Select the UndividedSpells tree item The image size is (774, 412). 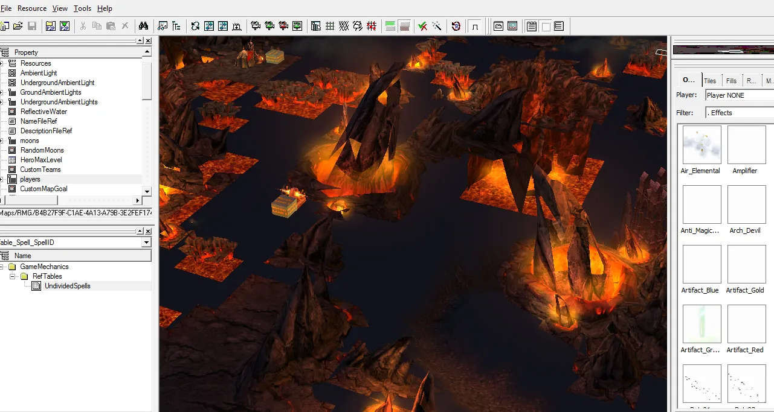click(x=67, y=286)
